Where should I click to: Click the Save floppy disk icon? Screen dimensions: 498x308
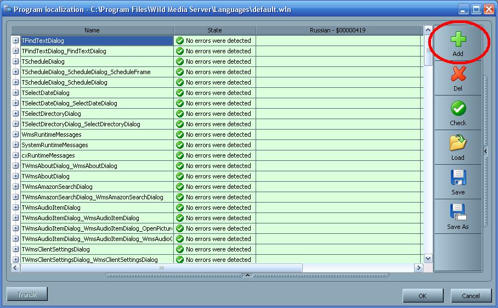(x=458, y=178)
